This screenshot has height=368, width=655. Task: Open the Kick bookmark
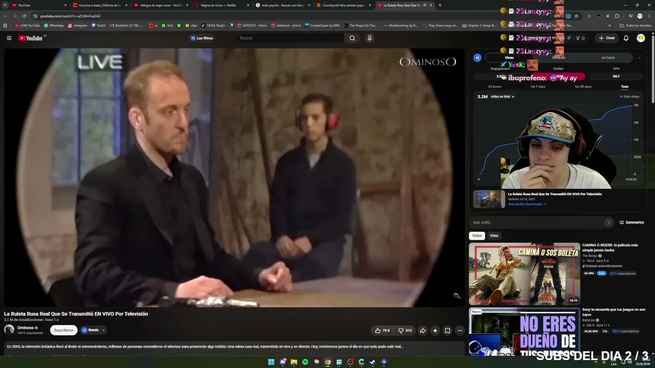click(x=167, y=25)
